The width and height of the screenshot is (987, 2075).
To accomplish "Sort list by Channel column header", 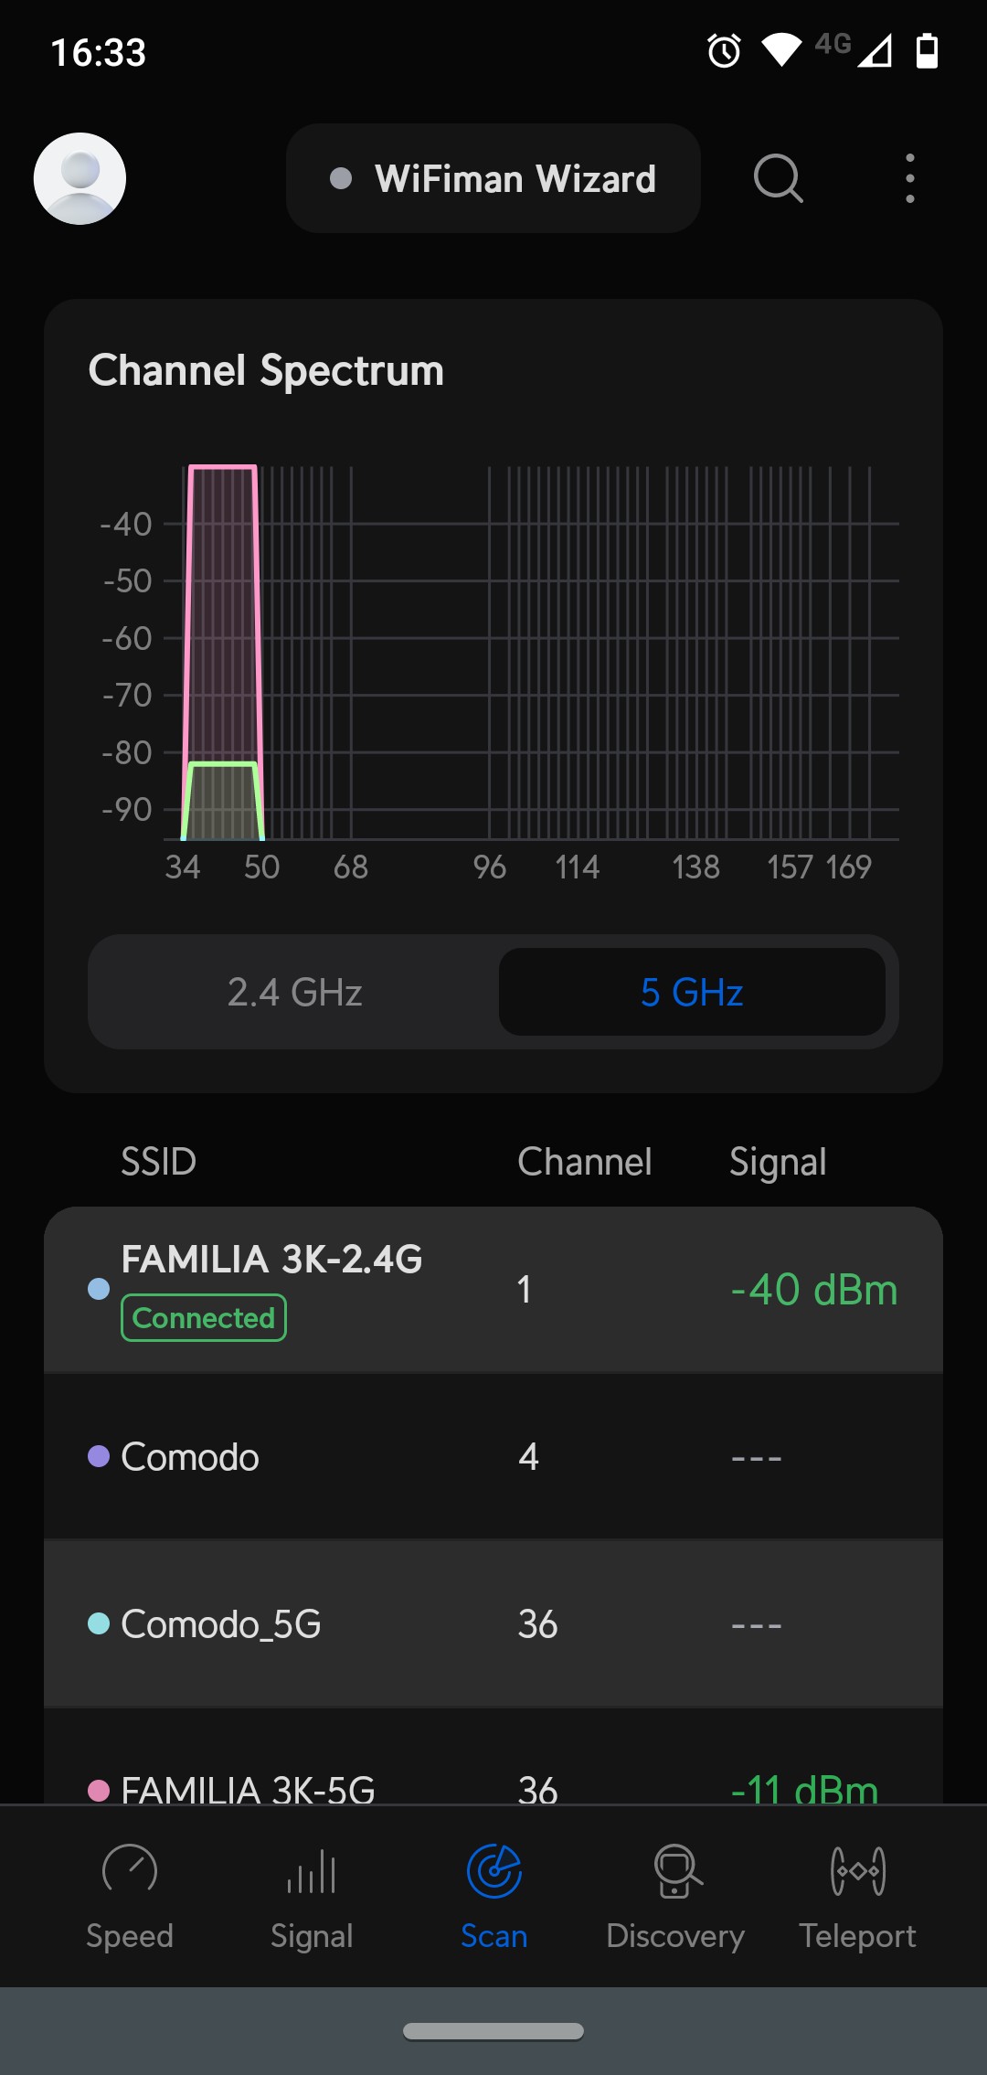I will [x=585, y=1162].
